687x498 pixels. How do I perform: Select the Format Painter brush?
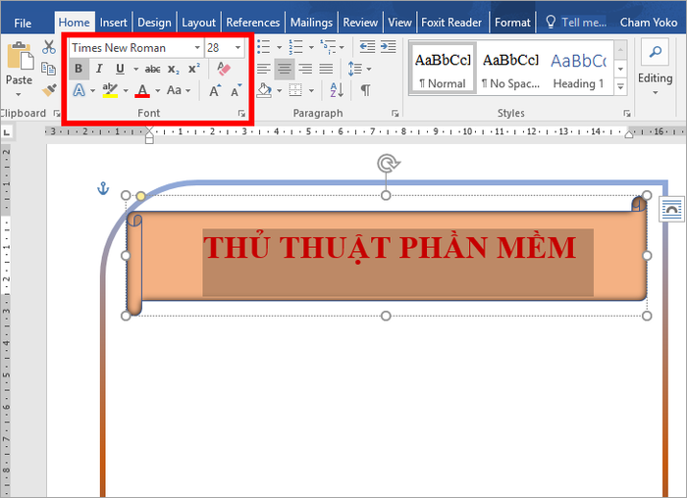click(49, 90)
